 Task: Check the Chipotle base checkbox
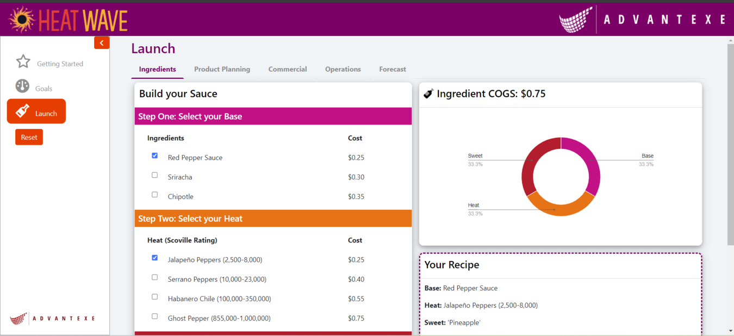tap(155, 195)
